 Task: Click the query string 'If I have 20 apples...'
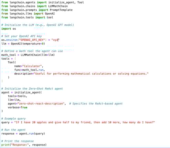click(x=85, y=122)
